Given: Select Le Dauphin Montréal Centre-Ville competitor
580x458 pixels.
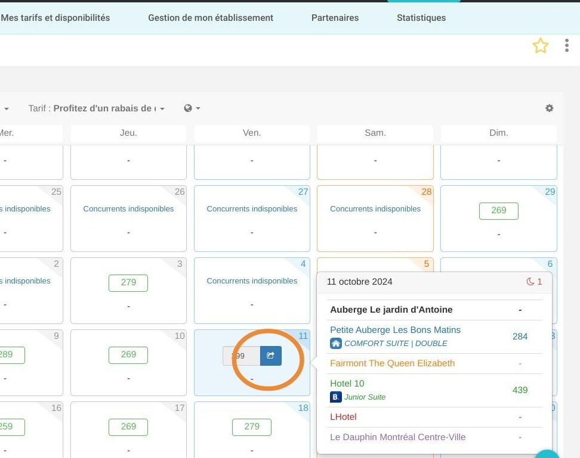Looking at the screenshot, I should coord(397,437).
